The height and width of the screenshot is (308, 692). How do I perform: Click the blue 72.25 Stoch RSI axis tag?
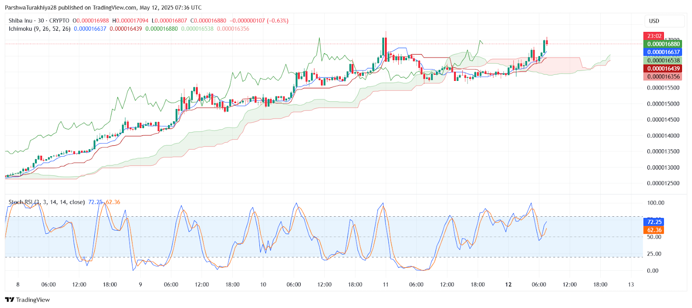point(654,222)
